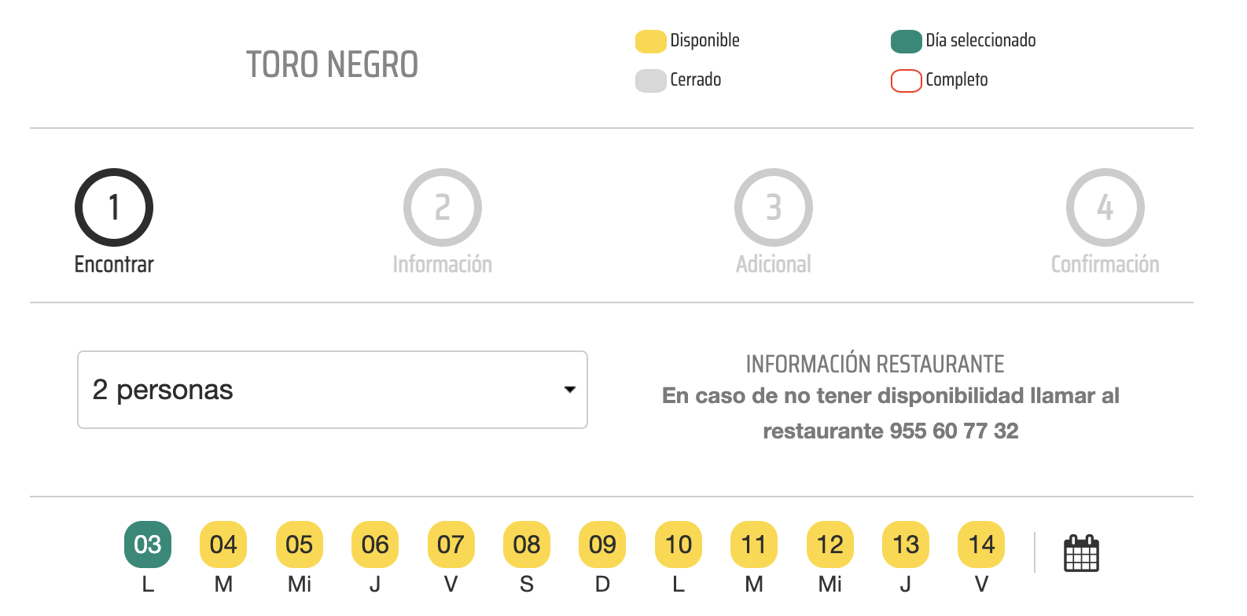The image size is (1247, 616).
Task: Pick date 07 Friday
Action: 451,544
